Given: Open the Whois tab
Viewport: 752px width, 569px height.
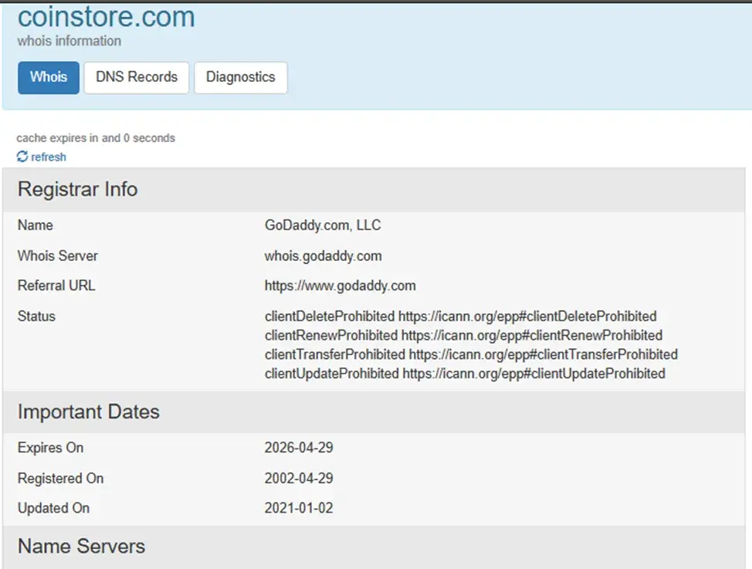Looking at the screenshot, I should 49,77.
